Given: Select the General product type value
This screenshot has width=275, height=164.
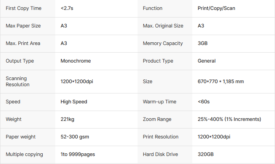Looking at the screenshot, I should click(x=206, y=61).
